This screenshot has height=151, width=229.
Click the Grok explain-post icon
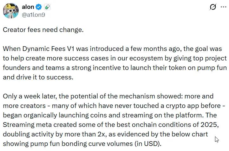(213, 7)
